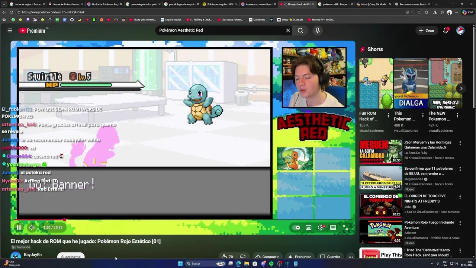476x268 pixels.
Task: Go back in browser history
Action: (x=4, y=12)
